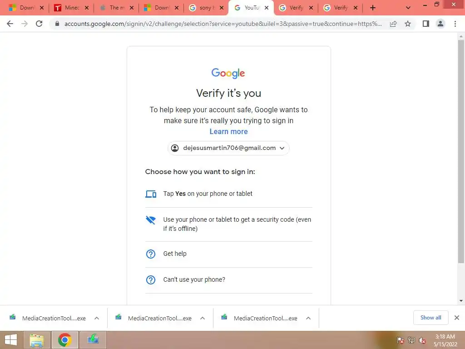465x349 pixels.
Task: Click the scrollbar down arrow
Action: (x=461, y=301)
